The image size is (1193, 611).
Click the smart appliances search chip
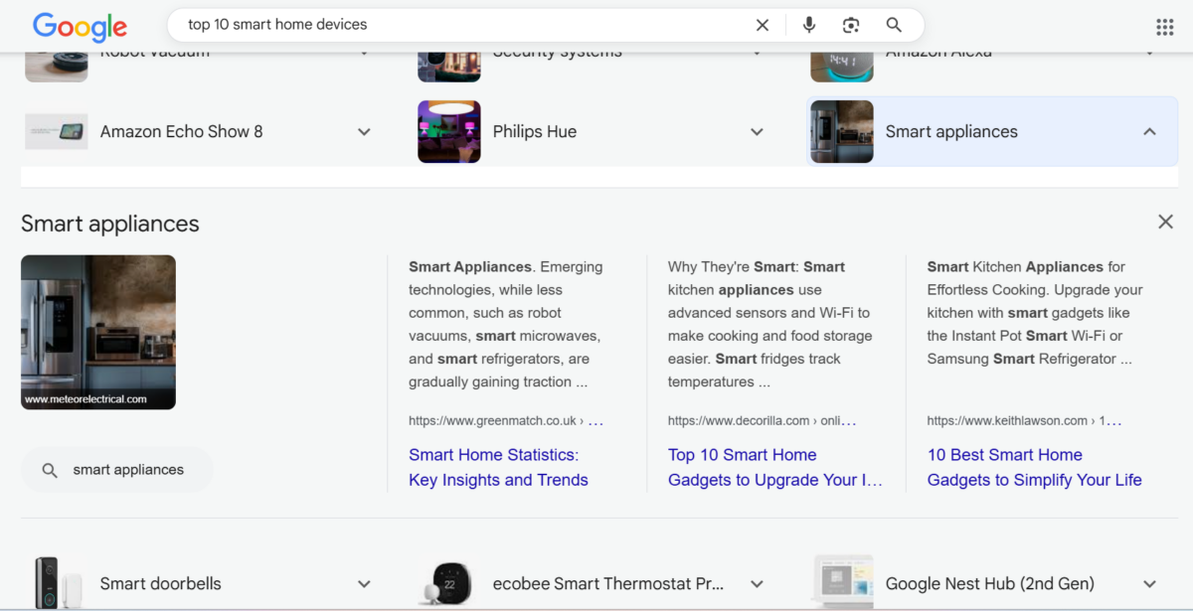(x=116, y=470)
